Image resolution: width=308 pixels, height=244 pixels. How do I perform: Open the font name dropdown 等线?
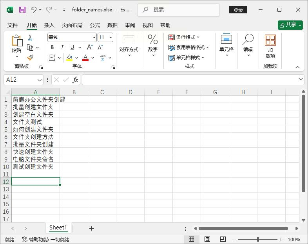[x=72, y=37]
